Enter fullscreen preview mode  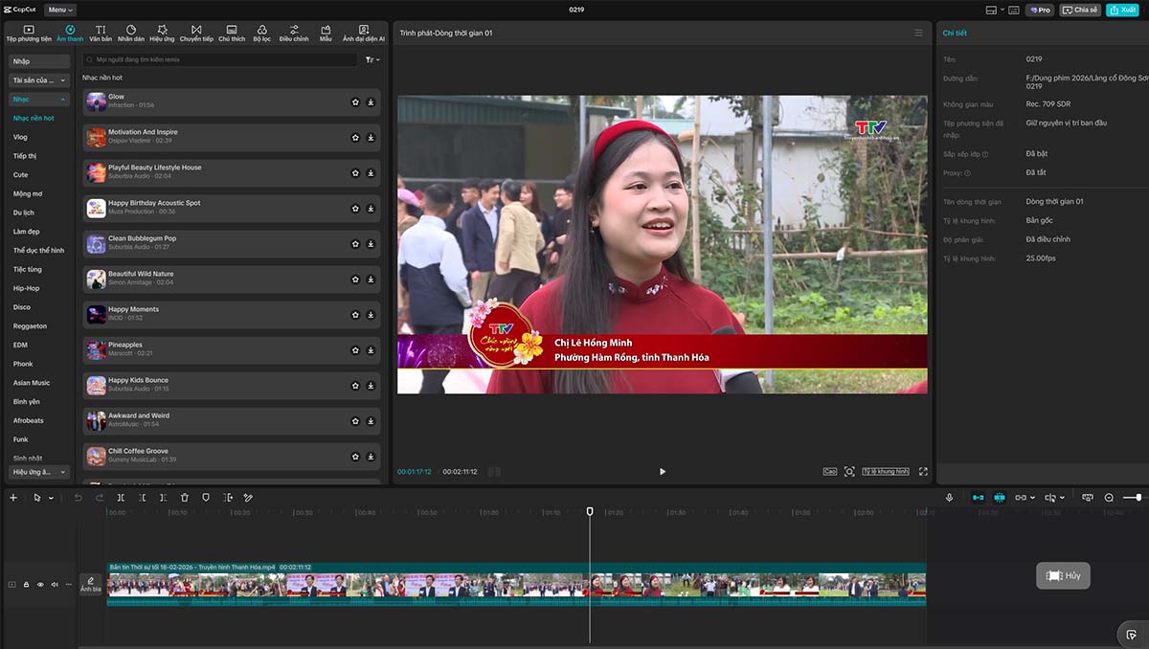coord(923,471)
